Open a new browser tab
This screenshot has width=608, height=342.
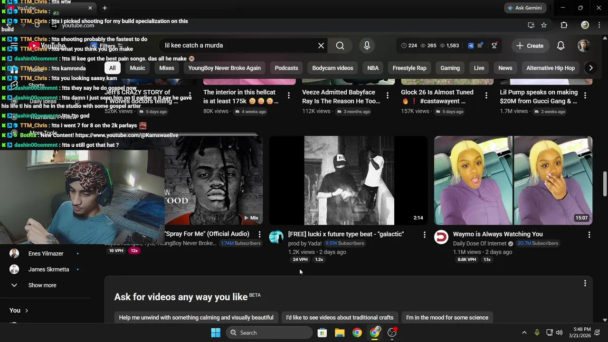[104, 8]
